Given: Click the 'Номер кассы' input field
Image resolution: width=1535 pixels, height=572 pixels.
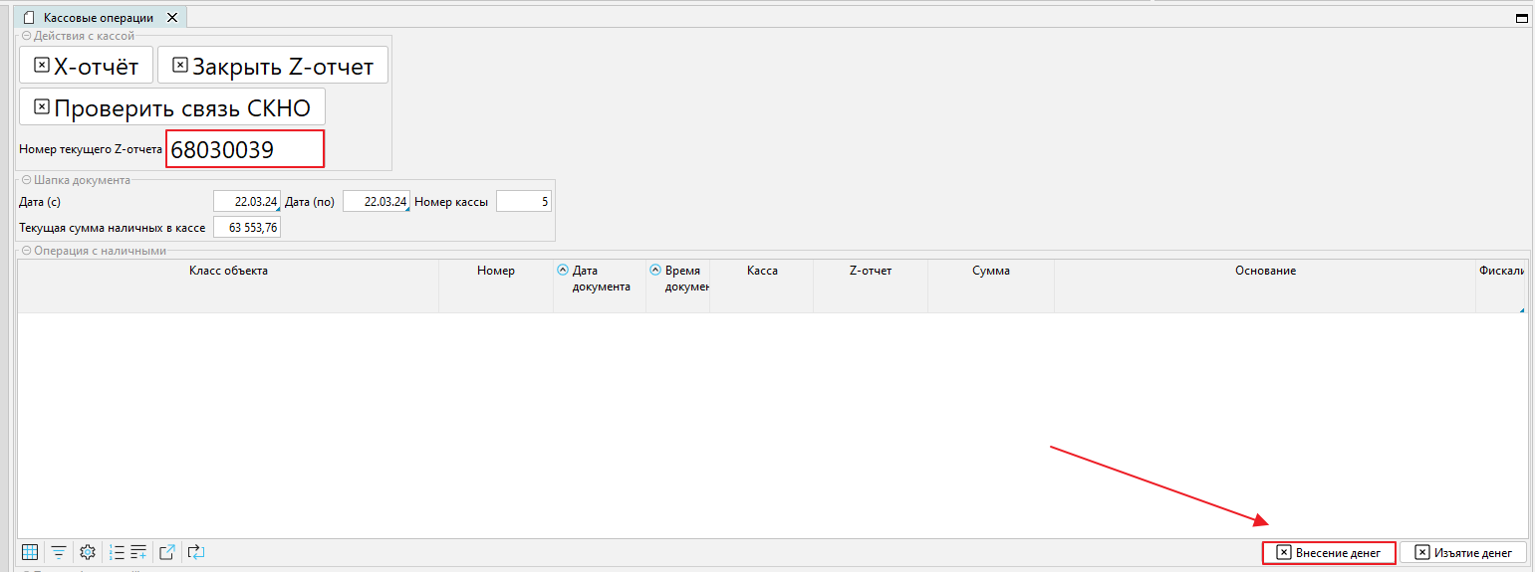Looking at the screenshot, I should [523, 202].
